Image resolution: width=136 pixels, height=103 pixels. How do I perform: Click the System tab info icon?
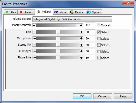pos(89,12)
